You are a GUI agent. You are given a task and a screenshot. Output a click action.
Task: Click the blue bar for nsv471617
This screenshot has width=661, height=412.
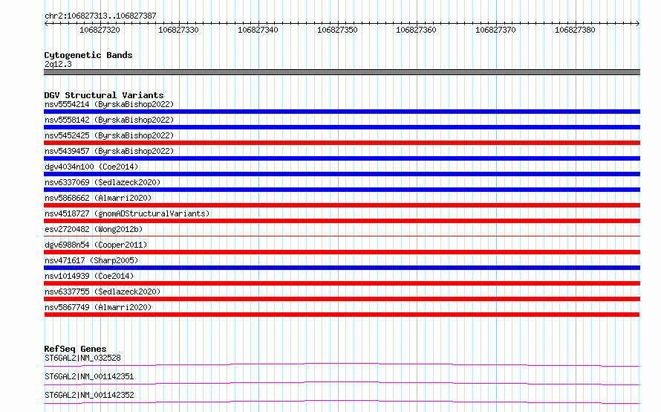(342, 268)
